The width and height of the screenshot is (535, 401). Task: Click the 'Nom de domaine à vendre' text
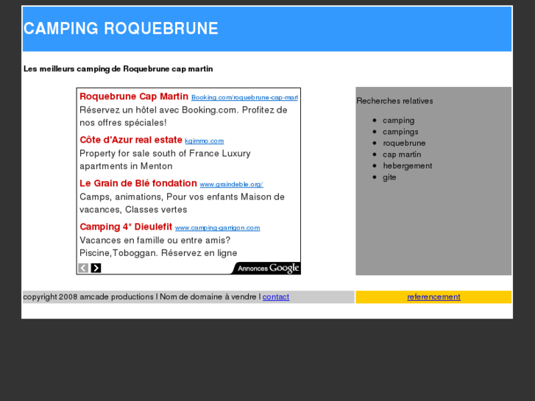pos(208,297)
